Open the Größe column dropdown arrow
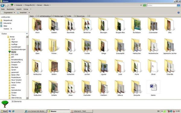181x113 pixels. coord(75,16)
